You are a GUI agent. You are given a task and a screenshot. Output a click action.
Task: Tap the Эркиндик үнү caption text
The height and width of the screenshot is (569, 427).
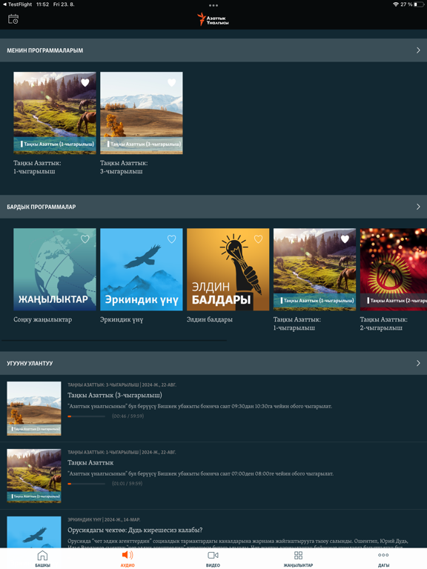pos(122,319)
